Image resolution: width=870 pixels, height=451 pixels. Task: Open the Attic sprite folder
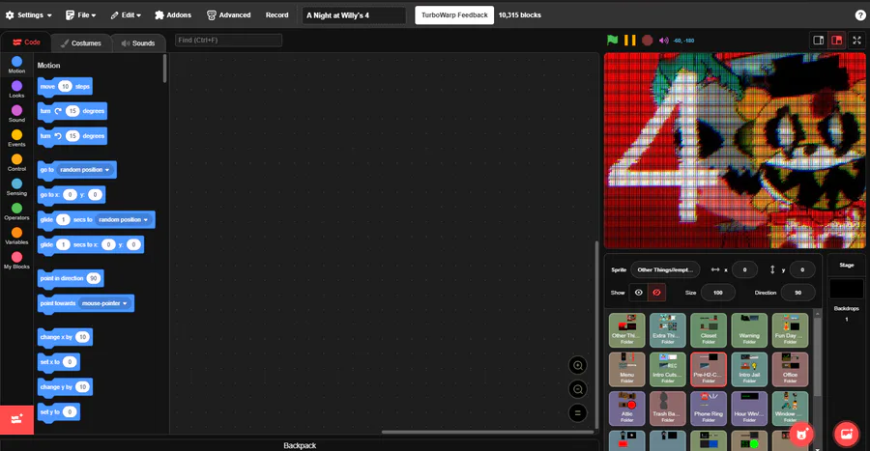point(627,409)
